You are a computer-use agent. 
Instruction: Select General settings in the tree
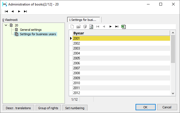[31, 30]
